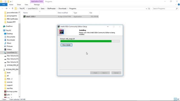
Task: Click 'Users' breadcrumb in address bar
Action: (x=42, y=9)
